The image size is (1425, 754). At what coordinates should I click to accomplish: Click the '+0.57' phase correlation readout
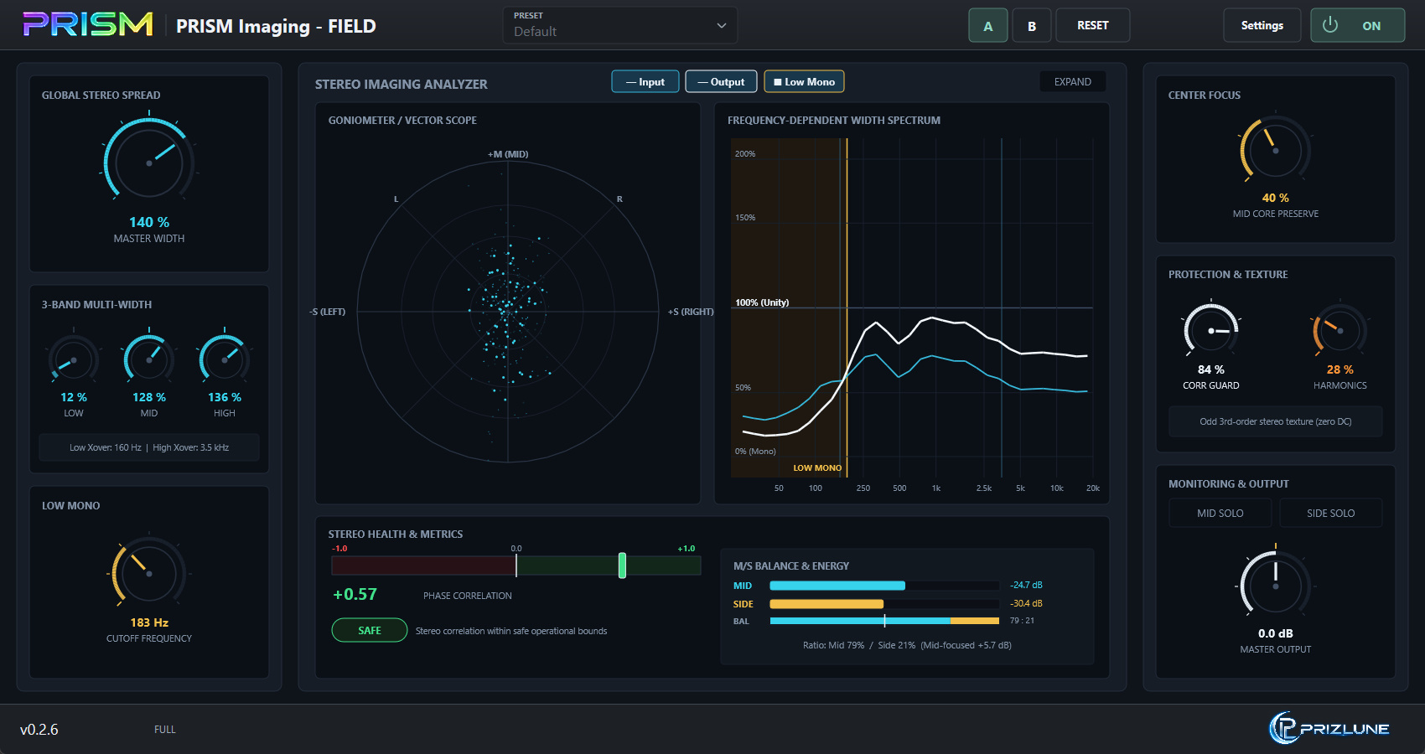point(355,594)
